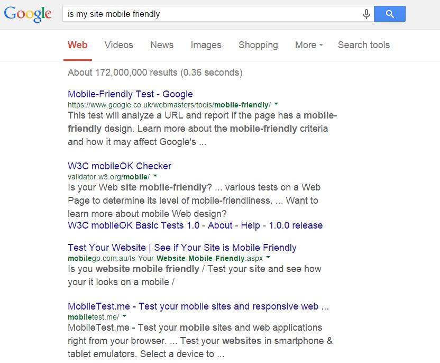Switch to the Videos tab
The image size is (440, 363).
pyautogui.click(x=119, y=45)
